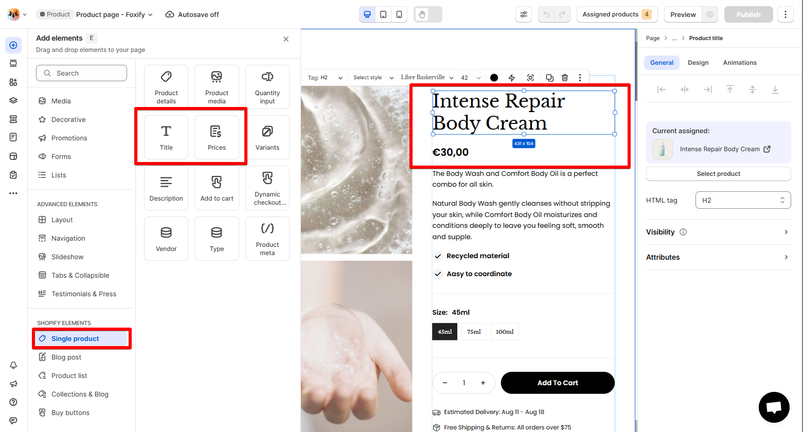The width and height of the screenshot is (803, 432).
Task: Open the lightning interactions icon in toolbar
Action: [x=511, y=78]
